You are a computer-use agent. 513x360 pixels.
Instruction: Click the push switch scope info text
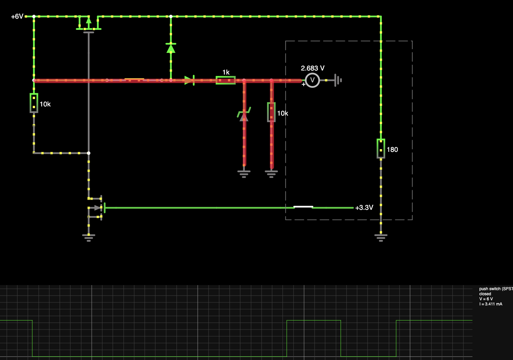[x=495, y=296]
